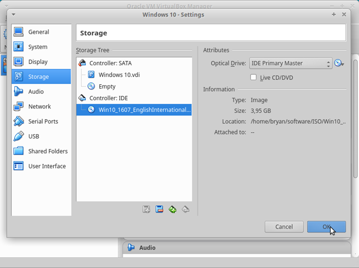Click the add storage attachment icon

coord(146,209)
